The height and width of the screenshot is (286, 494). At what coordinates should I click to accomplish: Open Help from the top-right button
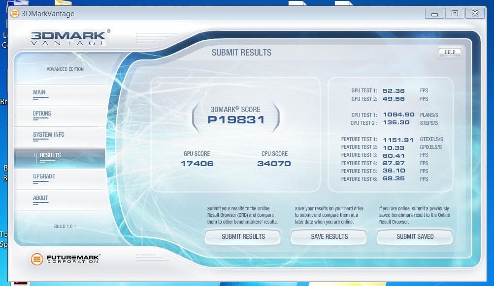point(449,52)
